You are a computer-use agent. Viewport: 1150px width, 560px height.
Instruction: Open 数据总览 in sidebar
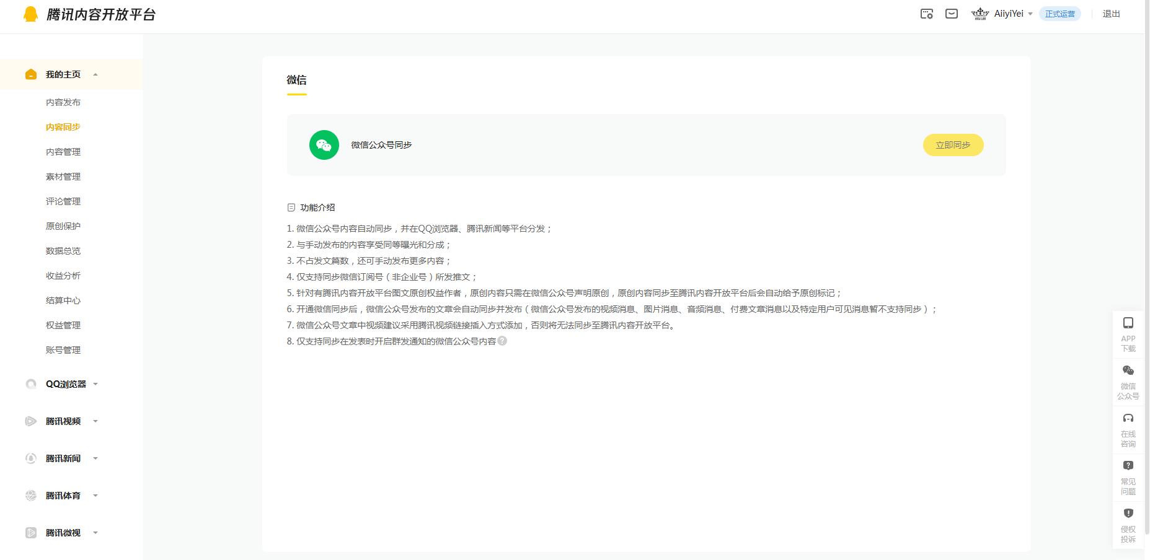(x=63, y=251)
